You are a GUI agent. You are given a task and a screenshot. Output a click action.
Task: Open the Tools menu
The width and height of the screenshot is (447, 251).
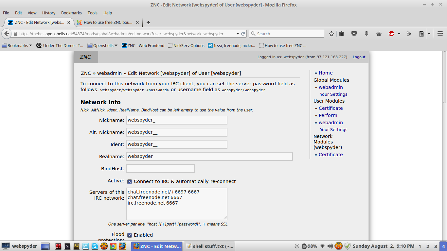point(93,13)
